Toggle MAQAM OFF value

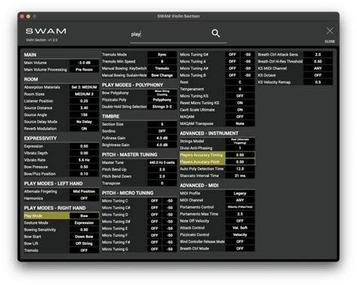pyautogui.click(x=240, y=117)
